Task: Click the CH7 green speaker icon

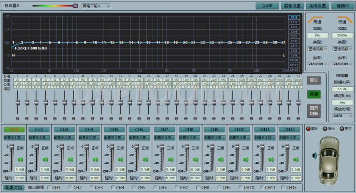Action: tap(170, 160)
